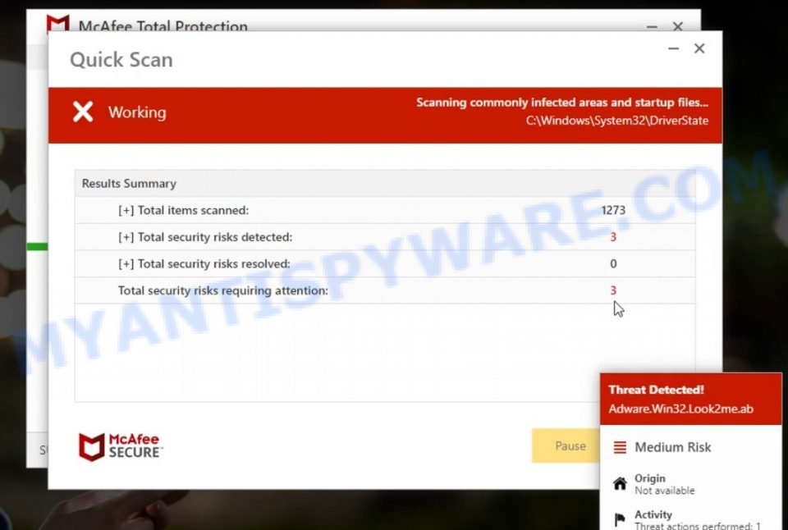This screenshot has height=530, width=788.
Task: Click the Medium Risk label
Action: (673, 447)
